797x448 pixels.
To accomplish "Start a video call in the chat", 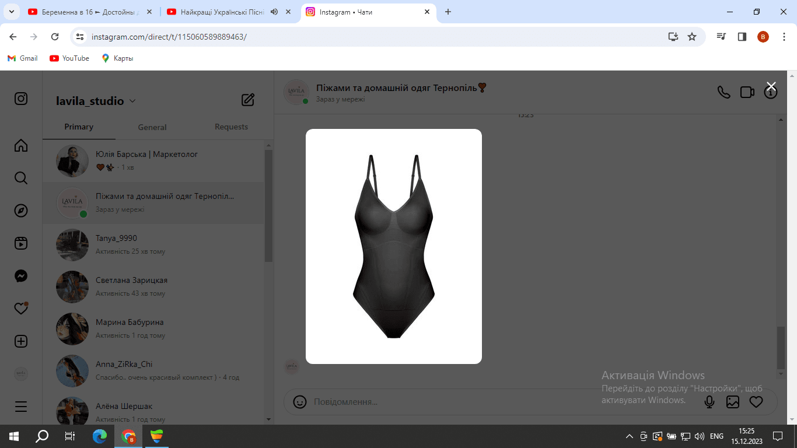I will point(747,92).
